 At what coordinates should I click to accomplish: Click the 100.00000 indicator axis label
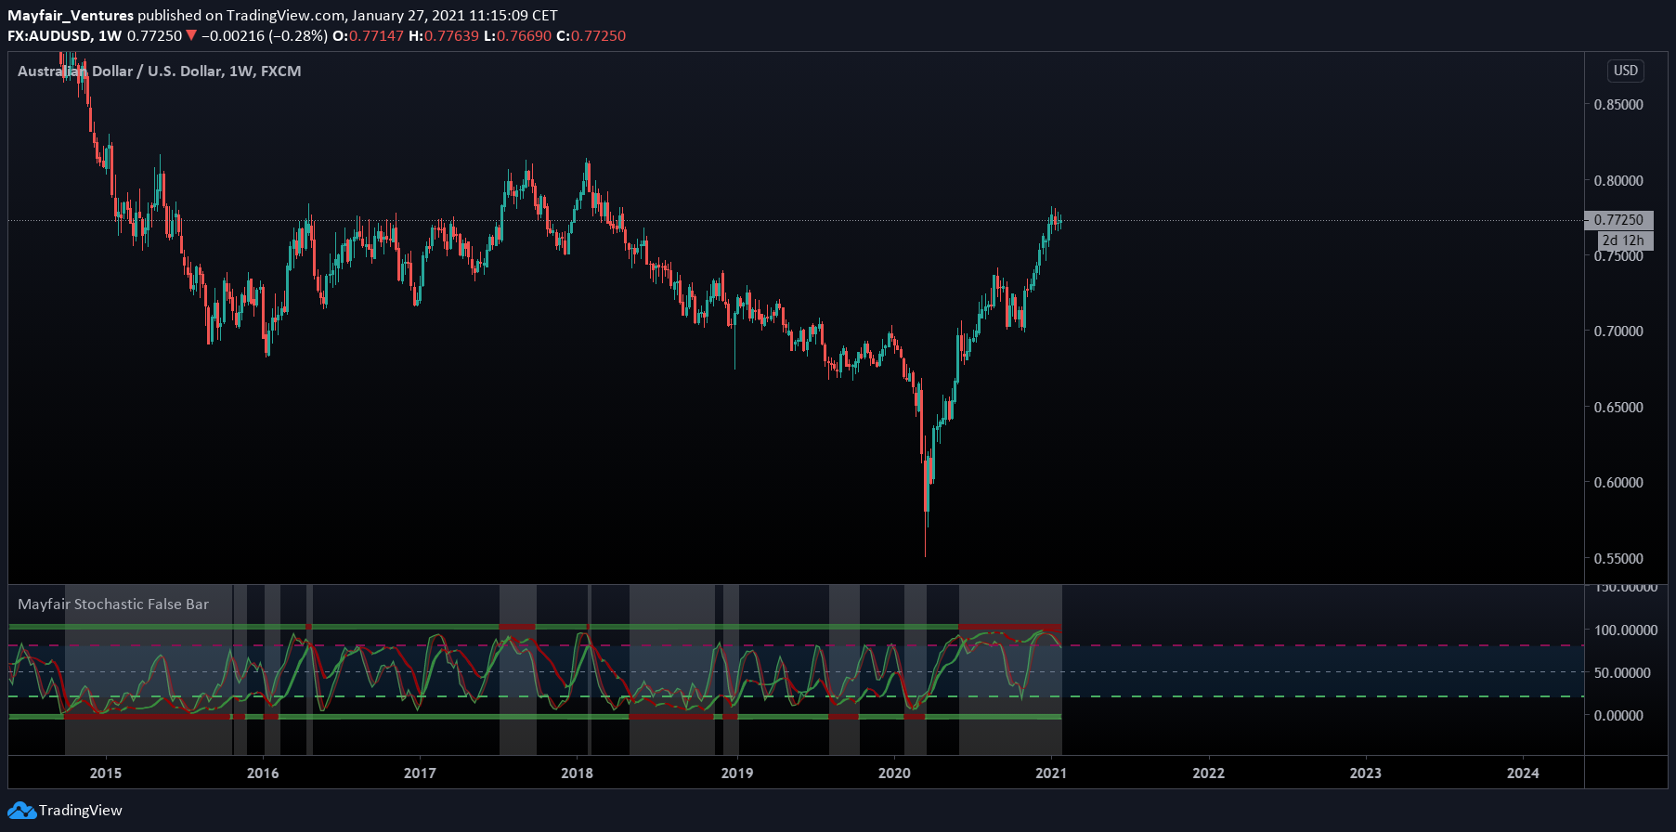tap(1626, 630)
